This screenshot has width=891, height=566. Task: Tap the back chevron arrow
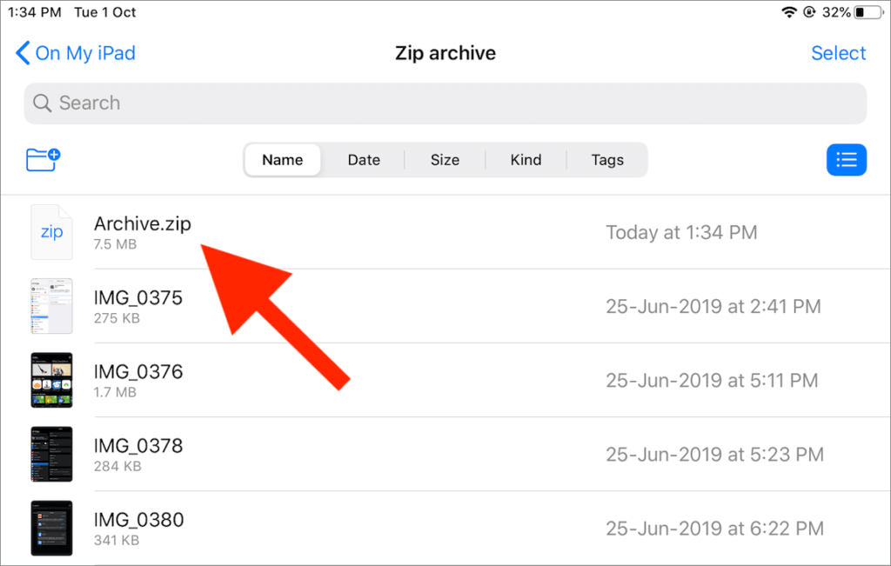pos(23,53)
